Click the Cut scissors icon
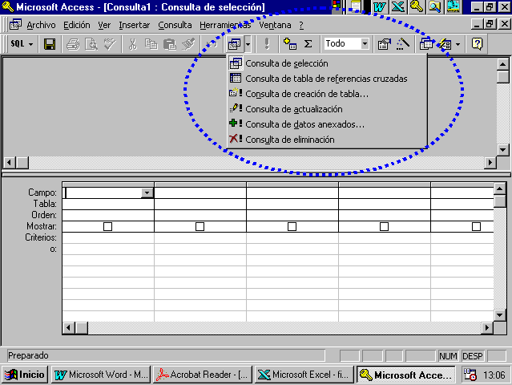The width and height of the screenshot is (512, 385). (132, 44)
